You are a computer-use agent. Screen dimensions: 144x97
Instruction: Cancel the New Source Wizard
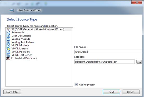pyautogui.click(x=131, y=92)
